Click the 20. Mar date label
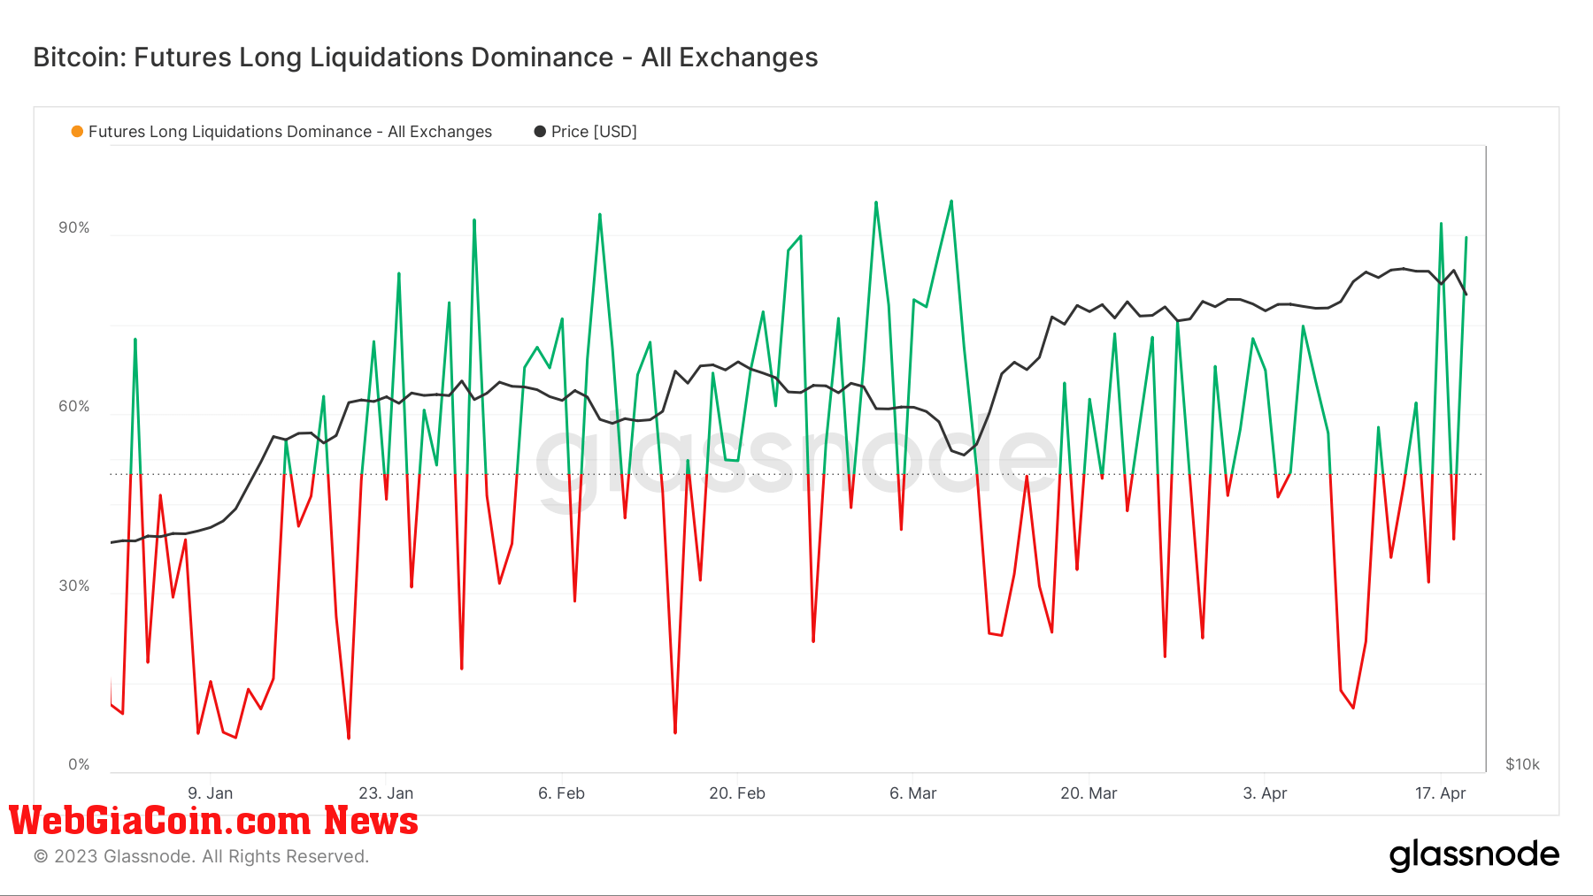The width and height of the screenshot is (1593, 896). point(1089,793)
